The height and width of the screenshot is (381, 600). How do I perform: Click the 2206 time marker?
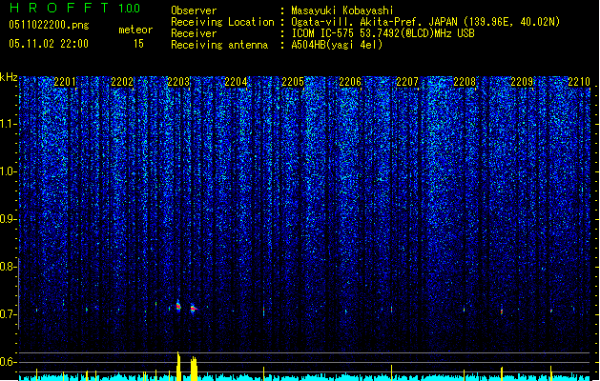pyautogui.click(x=350, y=82)
